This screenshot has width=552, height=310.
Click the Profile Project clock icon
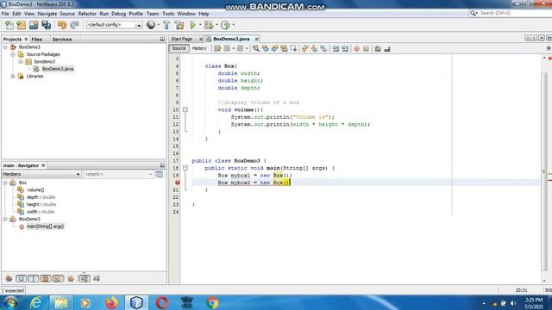[x=225, y=25]
